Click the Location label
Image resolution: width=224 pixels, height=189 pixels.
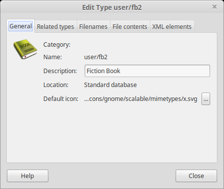[56, 85]
